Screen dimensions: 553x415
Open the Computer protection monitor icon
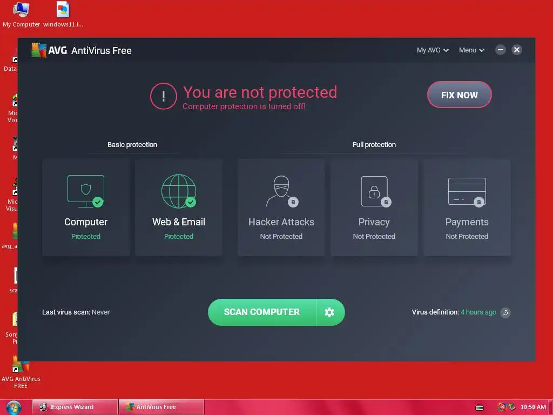86,191
